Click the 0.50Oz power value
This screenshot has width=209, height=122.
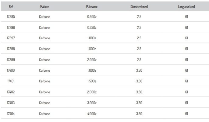pyautogui.click(x=92, y=16)
